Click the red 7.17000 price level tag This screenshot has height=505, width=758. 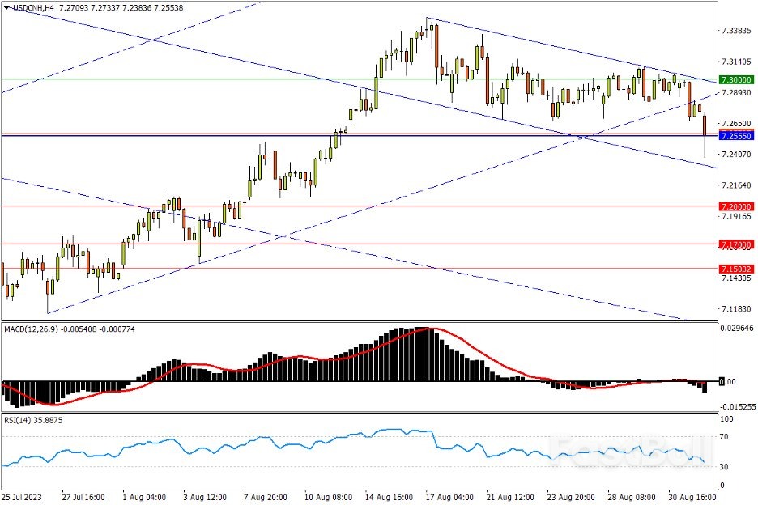pyautogui.click(x=736, y=244)
